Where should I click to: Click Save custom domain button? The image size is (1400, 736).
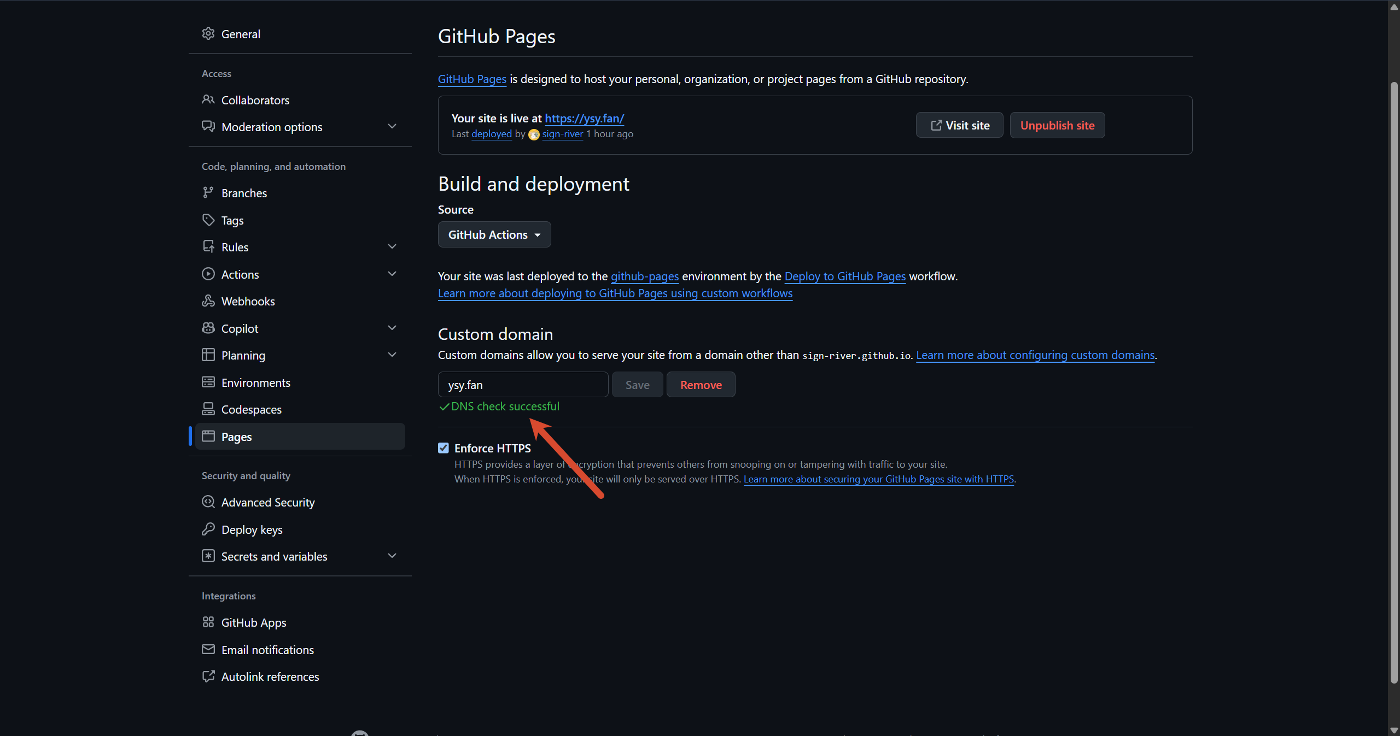click(x=638, y=385)
